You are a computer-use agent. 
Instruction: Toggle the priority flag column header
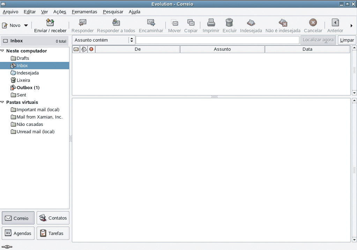[91, 49]
